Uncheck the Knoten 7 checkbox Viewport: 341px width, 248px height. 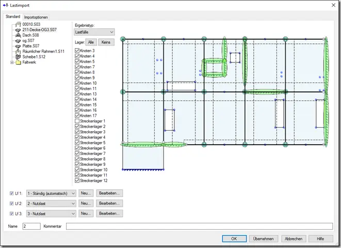pyautogui.click(x=77, y=67)
